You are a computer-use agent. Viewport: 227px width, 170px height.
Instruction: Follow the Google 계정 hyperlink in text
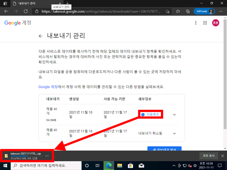(x=48, y=87)
